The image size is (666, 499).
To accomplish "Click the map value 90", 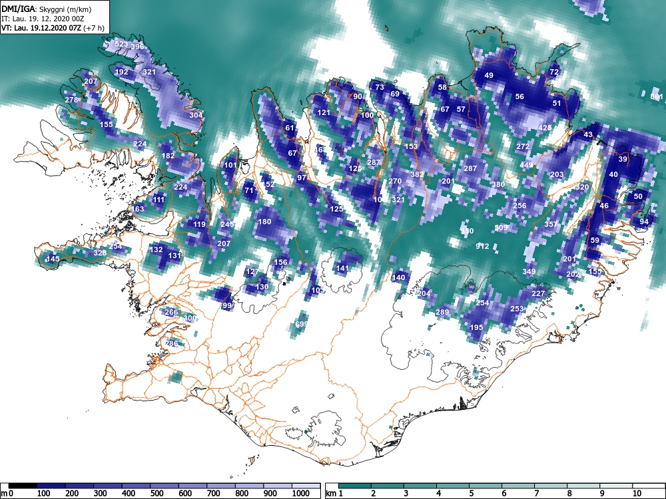I will pyautogui.click(x=358, y=96).
